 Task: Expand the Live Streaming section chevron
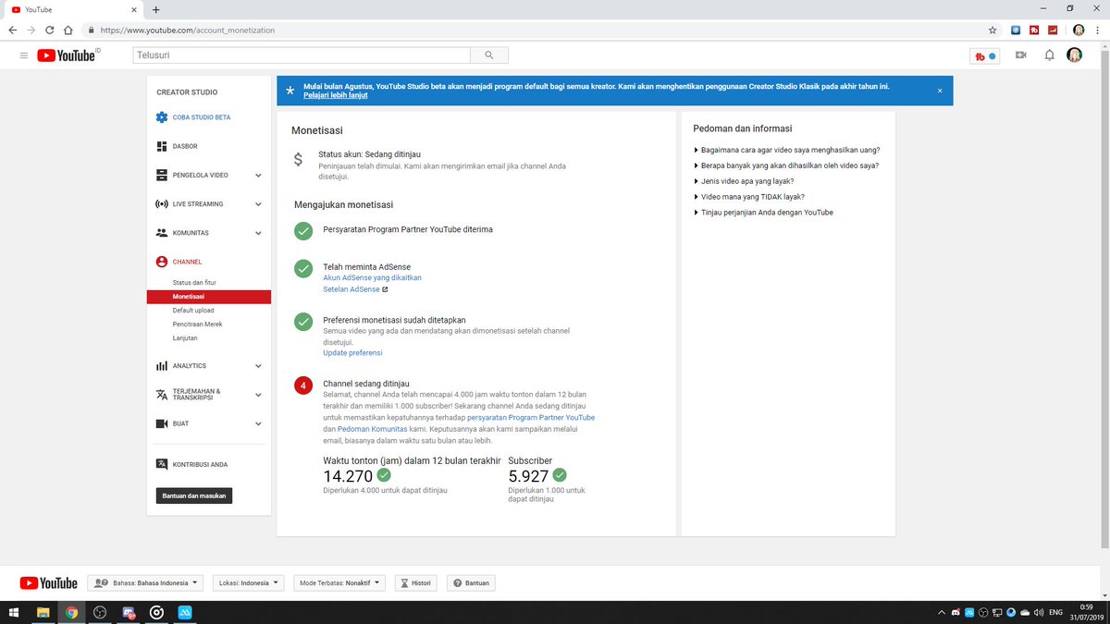[258, 203]
